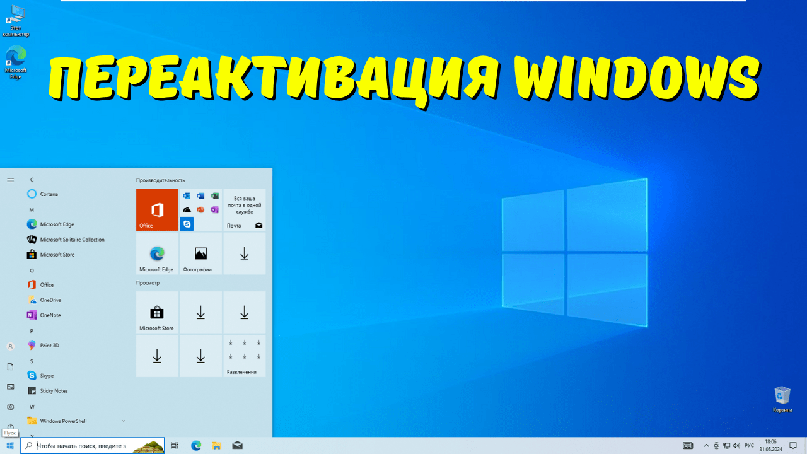The height and width of the screenshot is (454, 807).
Task: Focus the taskbar search box
Action: point(93,446)
